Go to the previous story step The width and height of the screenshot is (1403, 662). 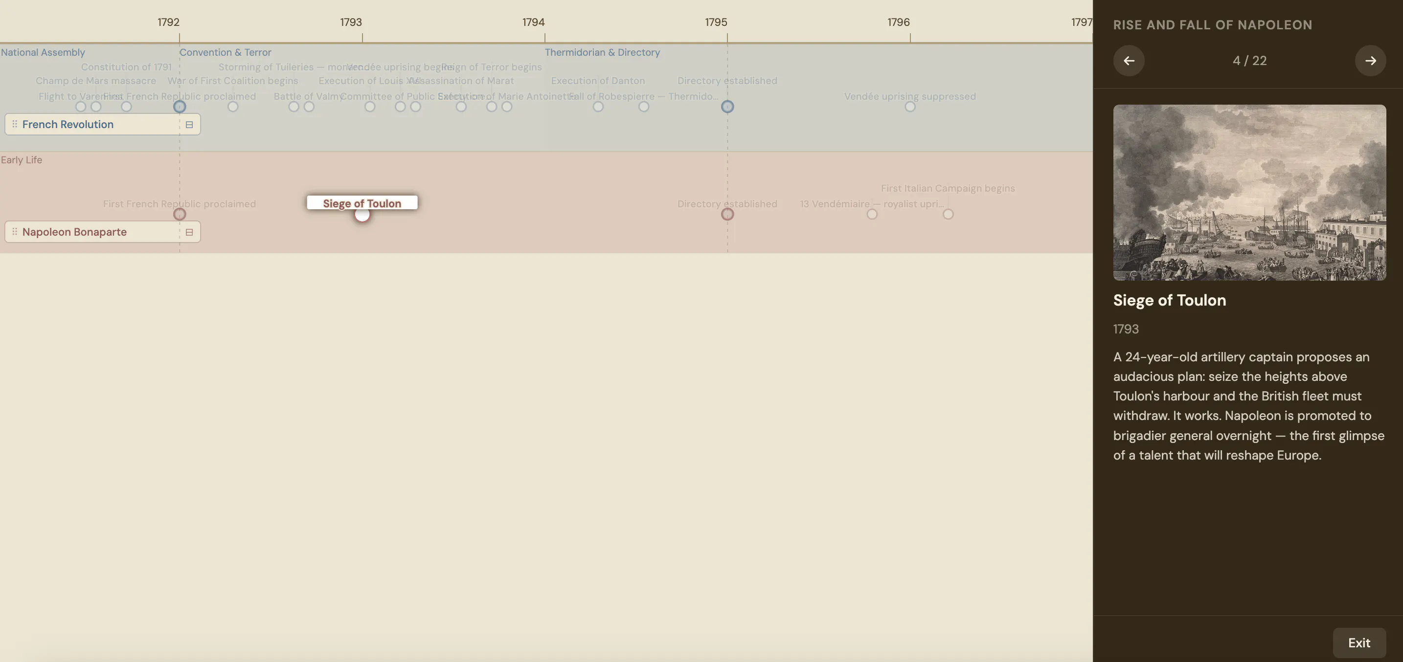coord(1129,61)
